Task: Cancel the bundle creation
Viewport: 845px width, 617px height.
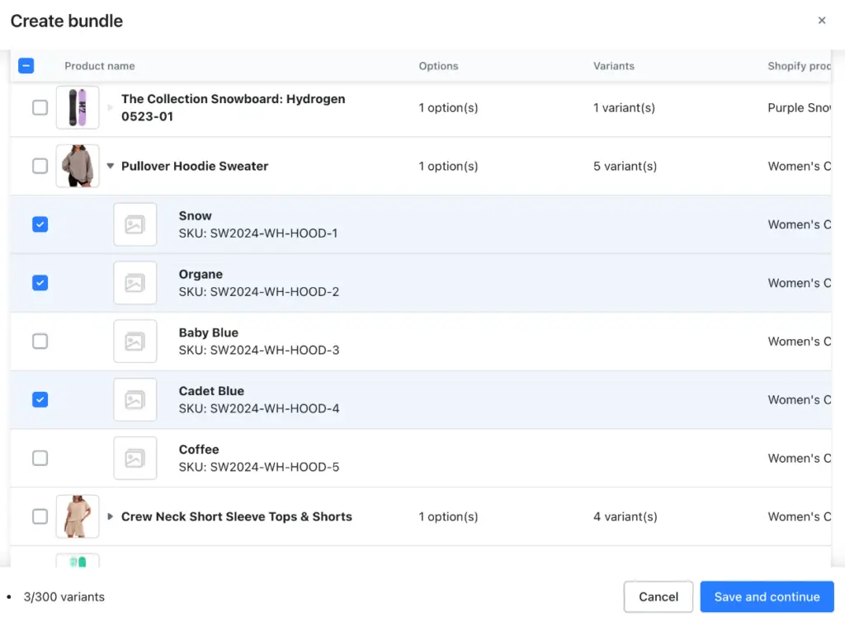Action: click(658, 596)
